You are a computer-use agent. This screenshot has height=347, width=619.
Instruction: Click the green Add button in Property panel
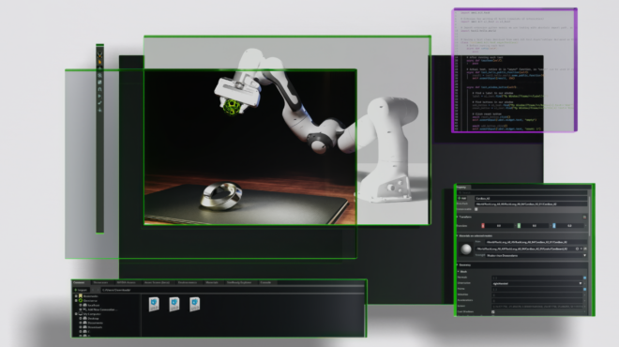tap(461, 198)
